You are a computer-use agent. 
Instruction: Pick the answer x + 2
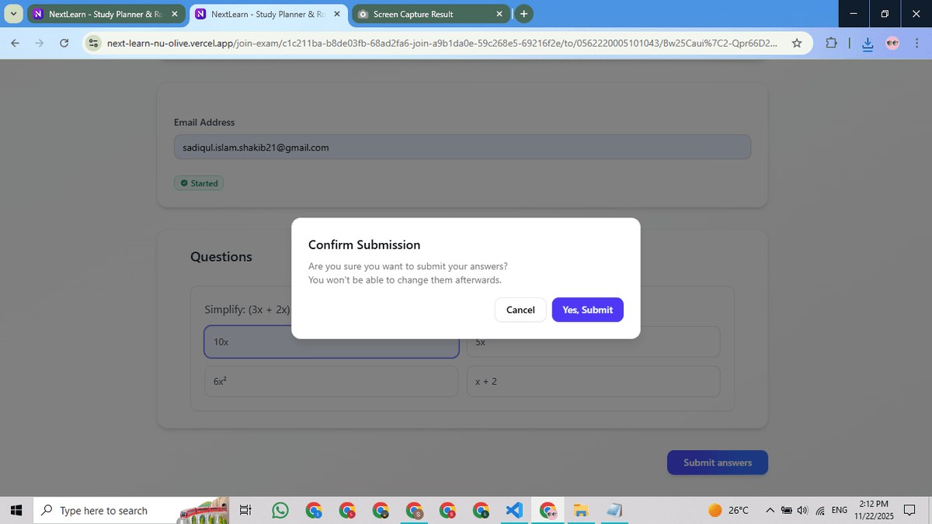(593, 381)
